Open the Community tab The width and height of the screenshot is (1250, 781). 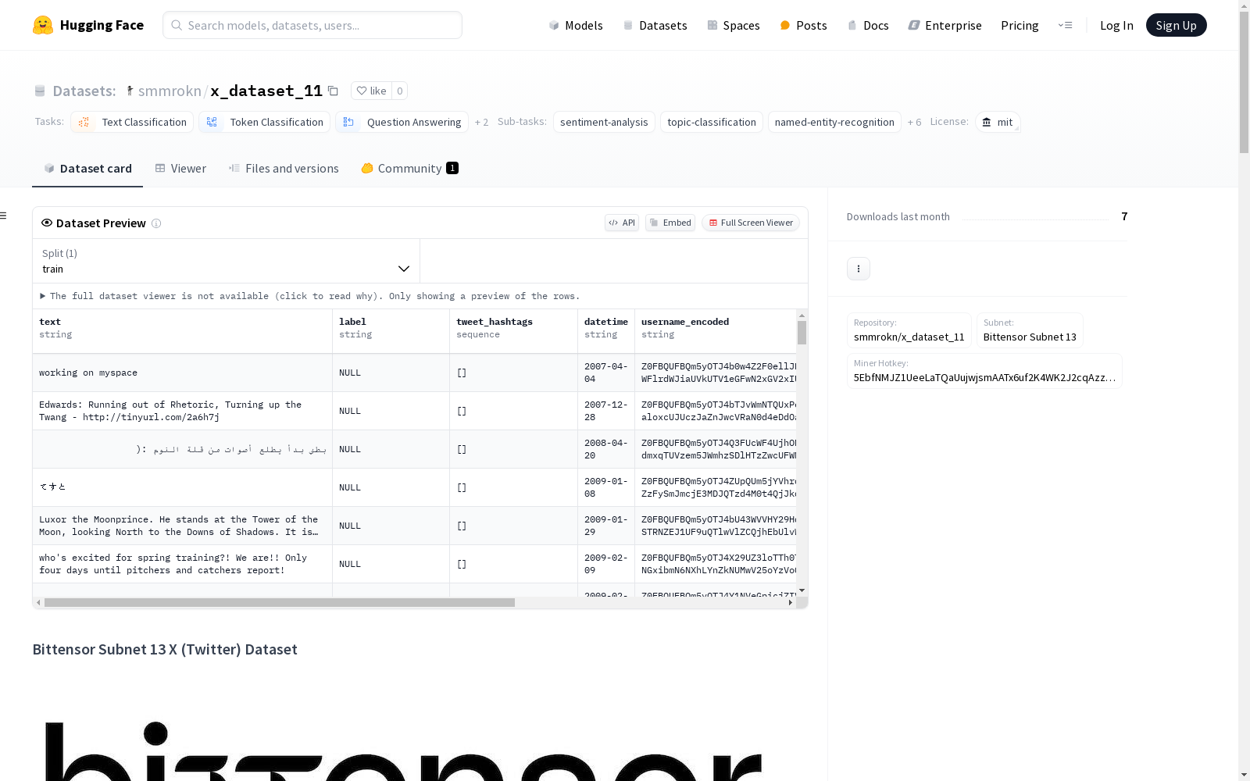410,169
